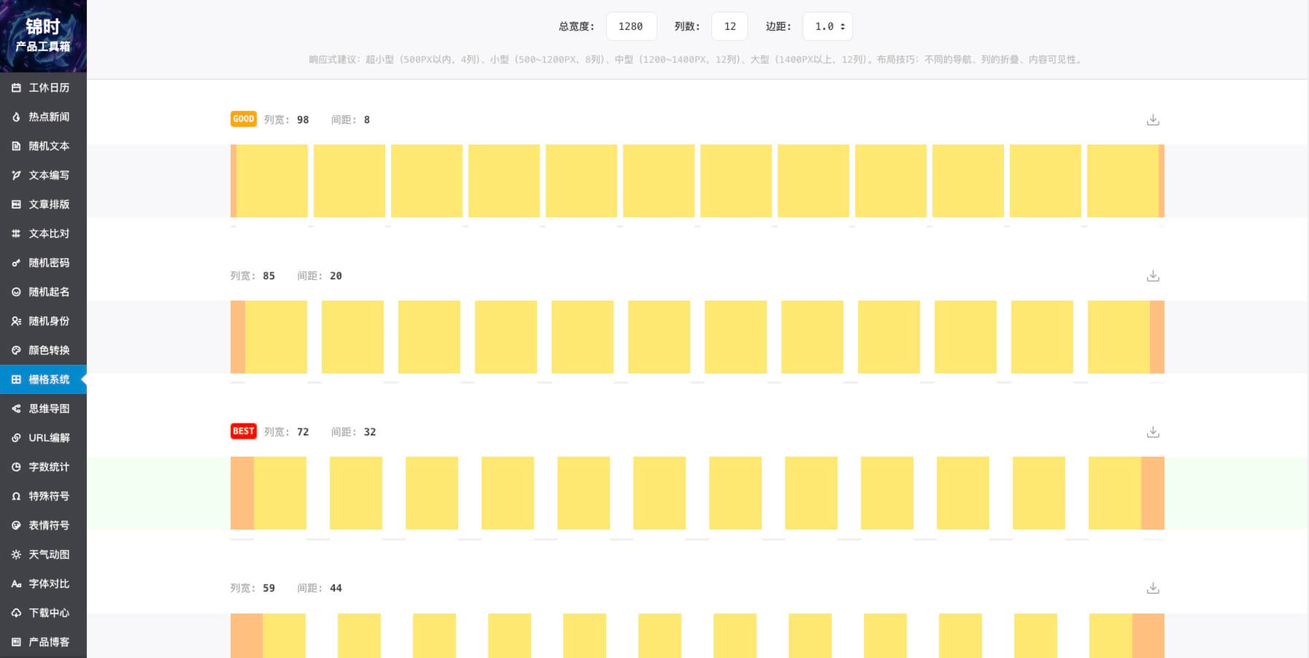The image size is (1309, 658).
Task: Go to 随机文本 in sidebar
Action: pos(43,146)
